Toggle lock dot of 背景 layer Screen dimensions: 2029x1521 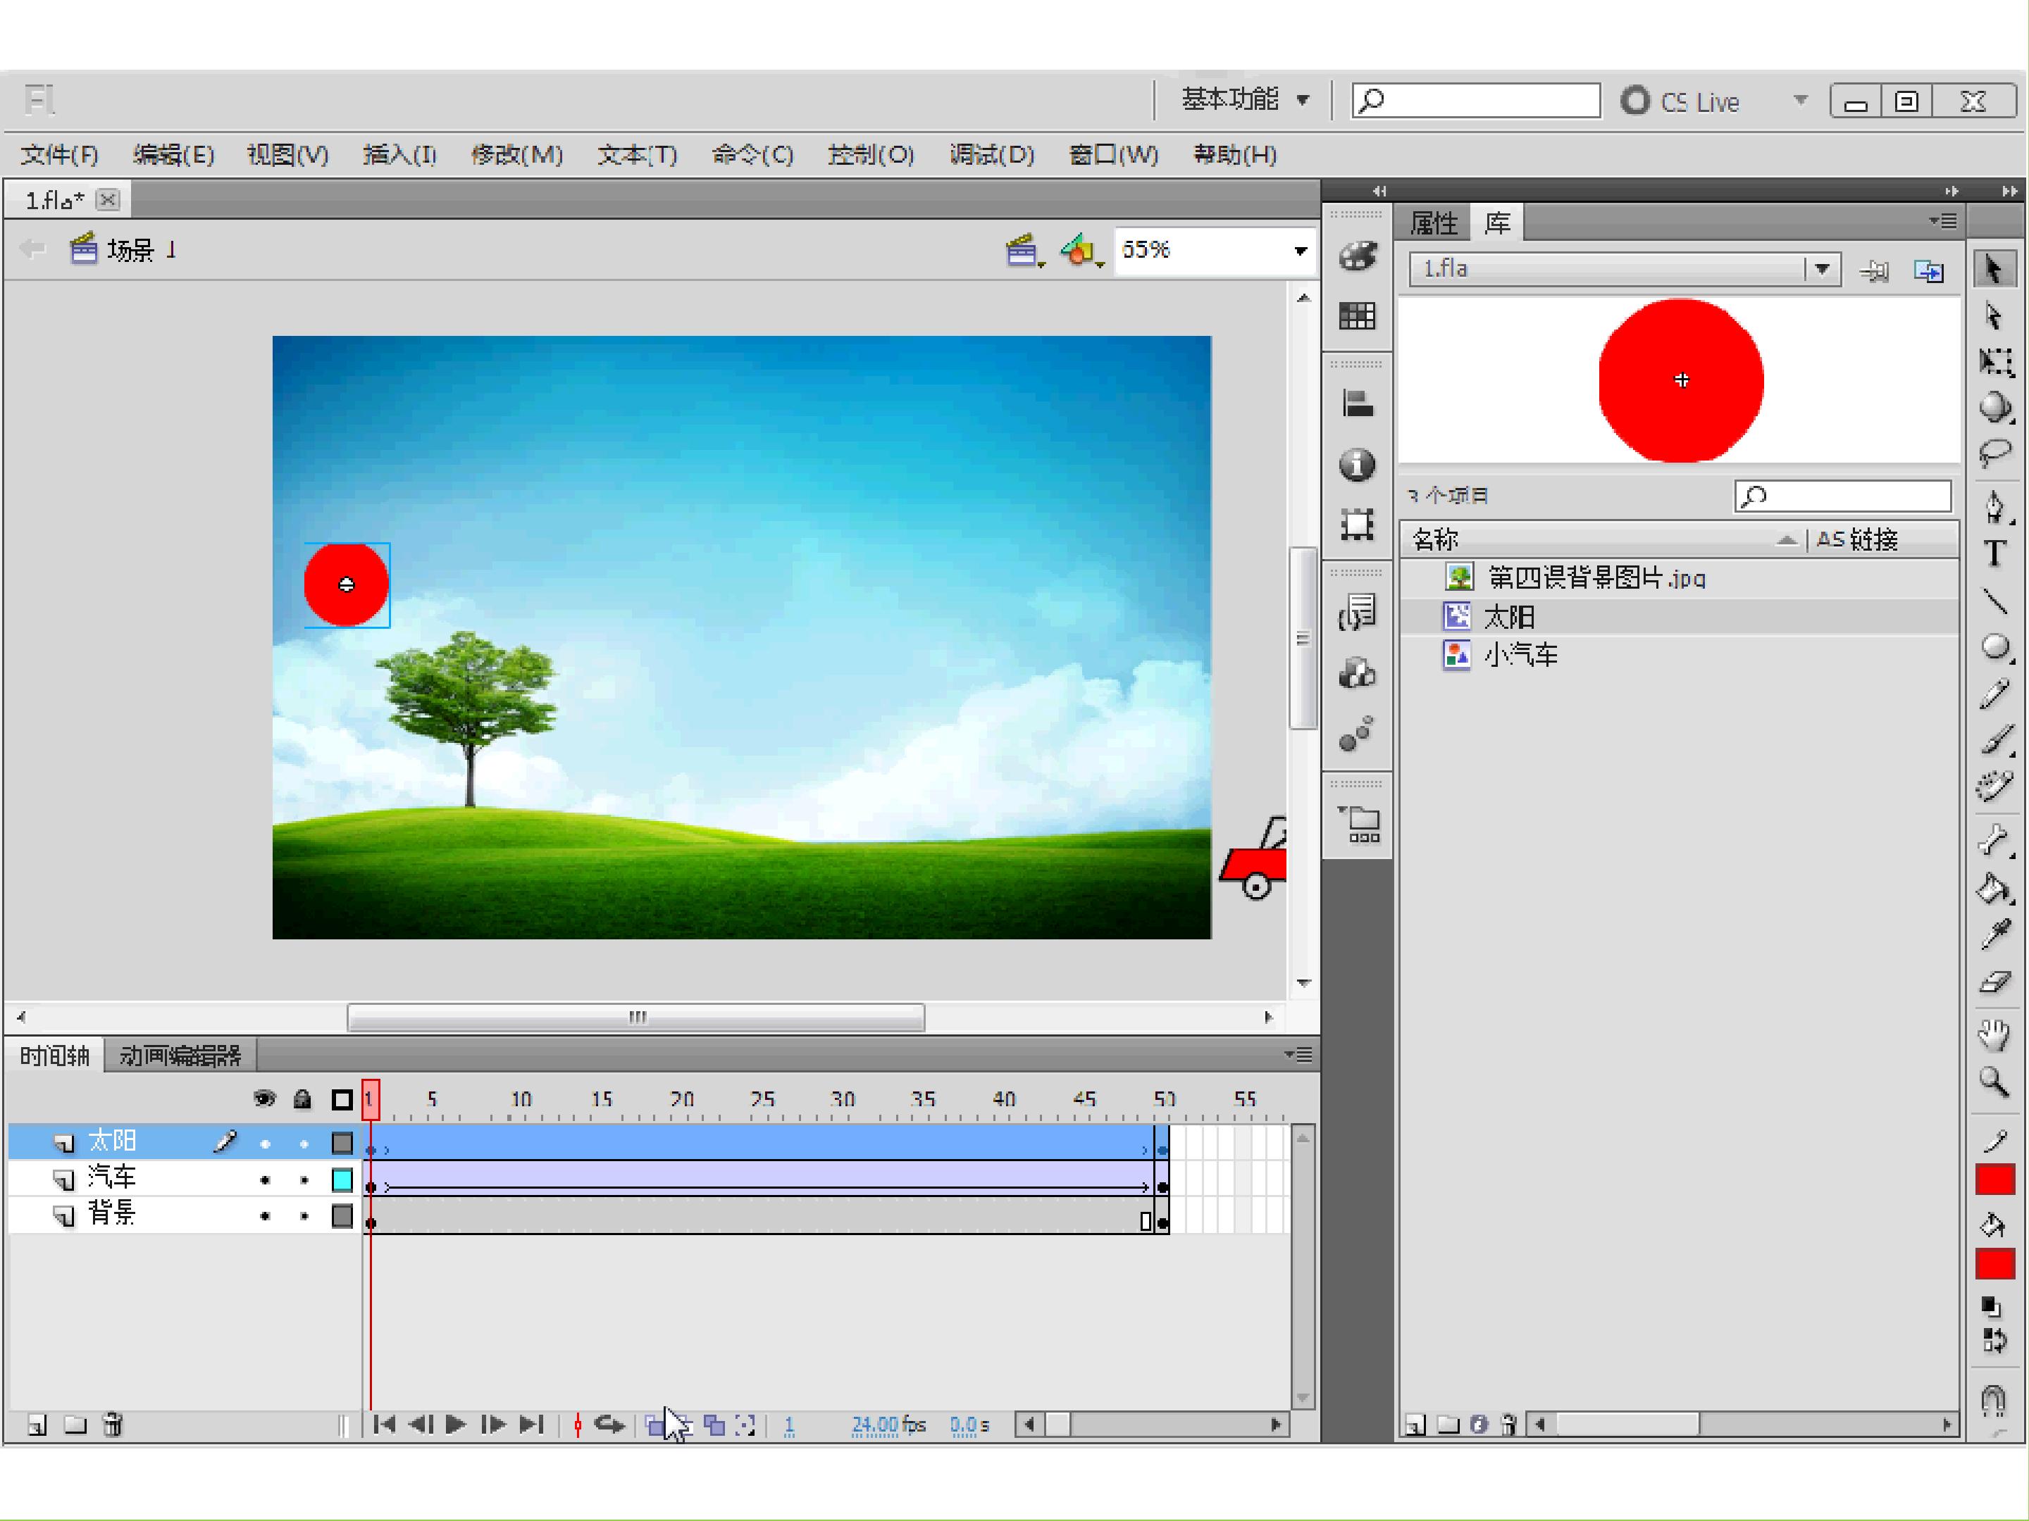coord(304,1217)
